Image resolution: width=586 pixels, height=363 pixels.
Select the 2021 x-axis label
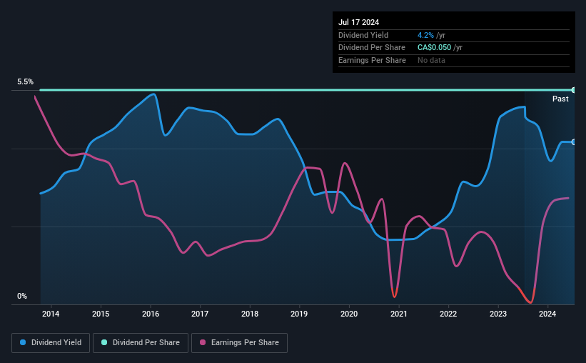click(x=399, y=314)
